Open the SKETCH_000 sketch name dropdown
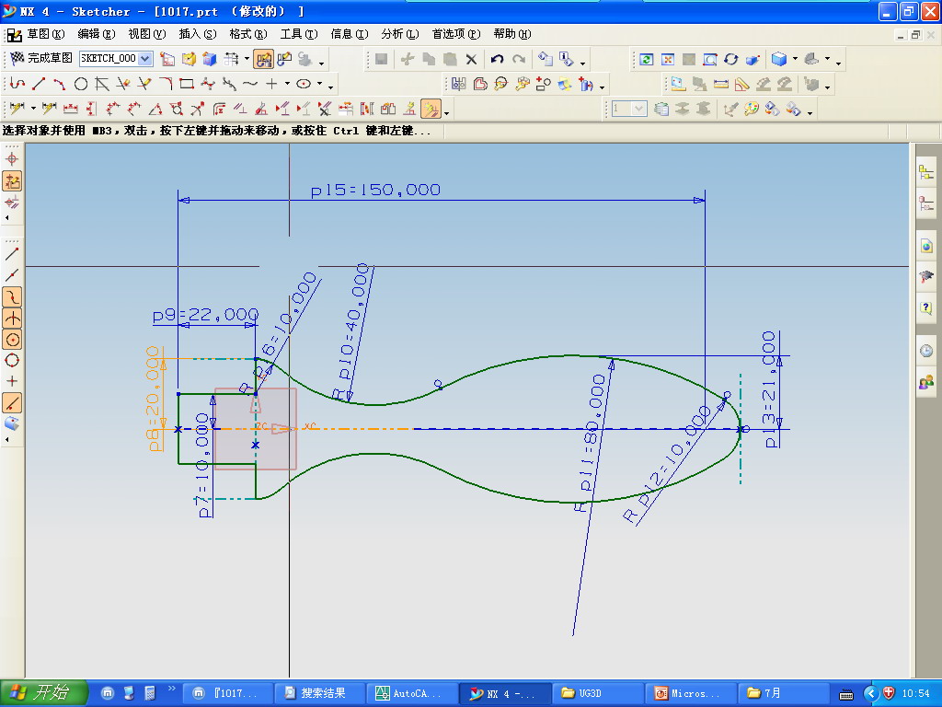The image size is (942, 707). point(145,58)
